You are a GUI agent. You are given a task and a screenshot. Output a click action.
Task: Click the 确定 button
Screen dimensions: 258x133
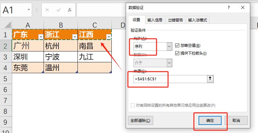click(x=210, y=121)
